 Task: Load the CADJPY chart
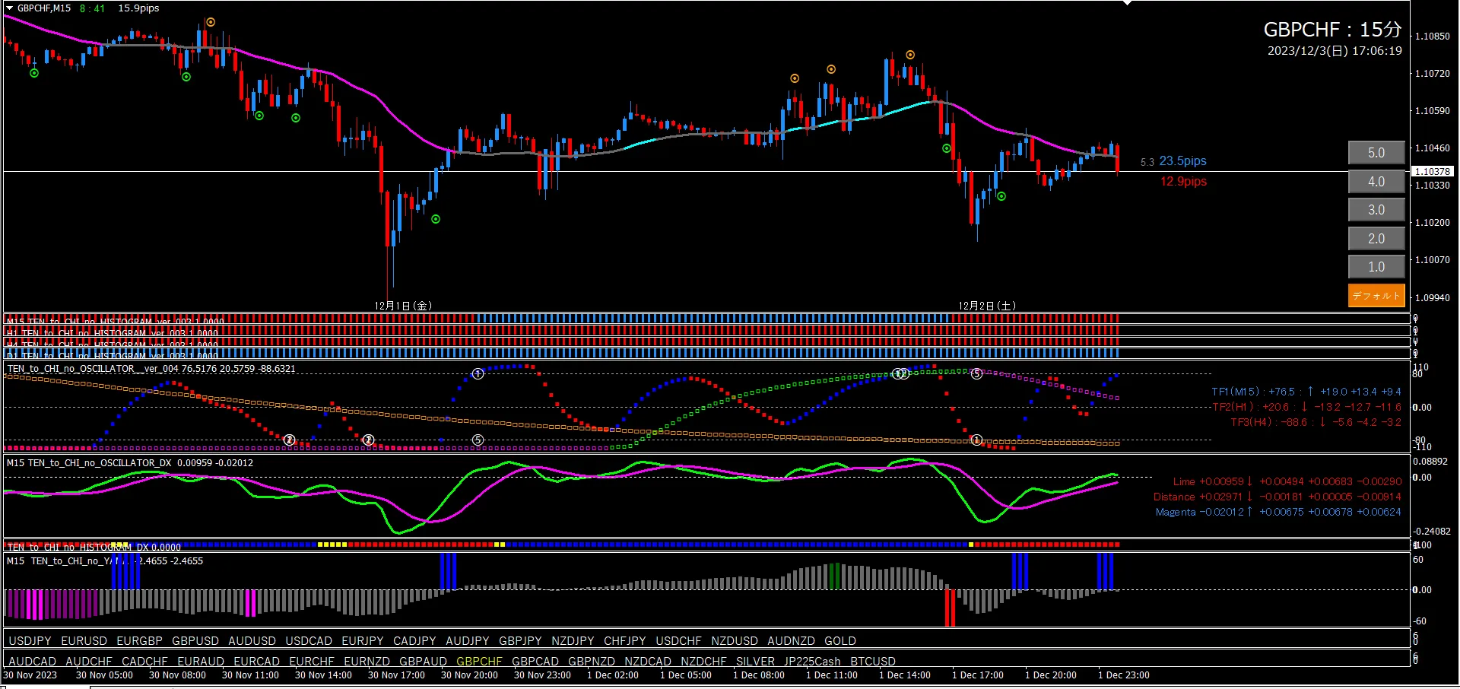coord(414,641)
